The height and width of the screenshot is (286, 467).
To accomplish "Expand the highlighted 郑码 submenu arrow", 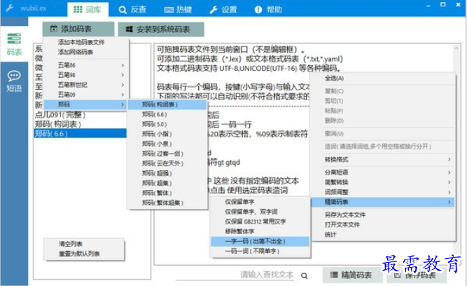I will [123, 104].
